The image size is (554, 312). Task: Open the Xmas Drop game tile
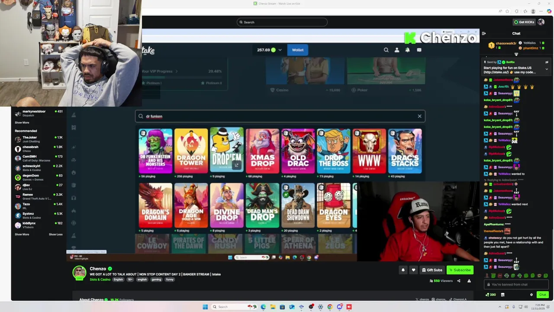tap(262, 150)
